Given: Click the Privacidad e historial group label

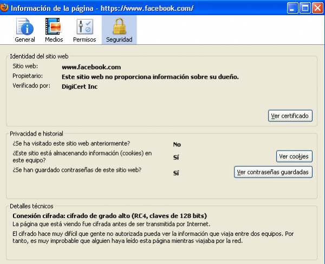Looking at the screenshot, I should click(x=36, y=133).
